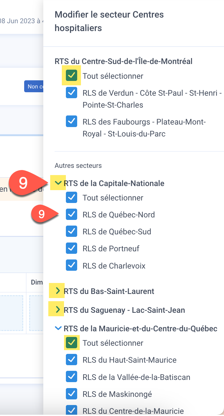224x416 pixels.
Task: Uncheck RLS du Centre-de-la-Mauricie checkbox
Action: 72,410
